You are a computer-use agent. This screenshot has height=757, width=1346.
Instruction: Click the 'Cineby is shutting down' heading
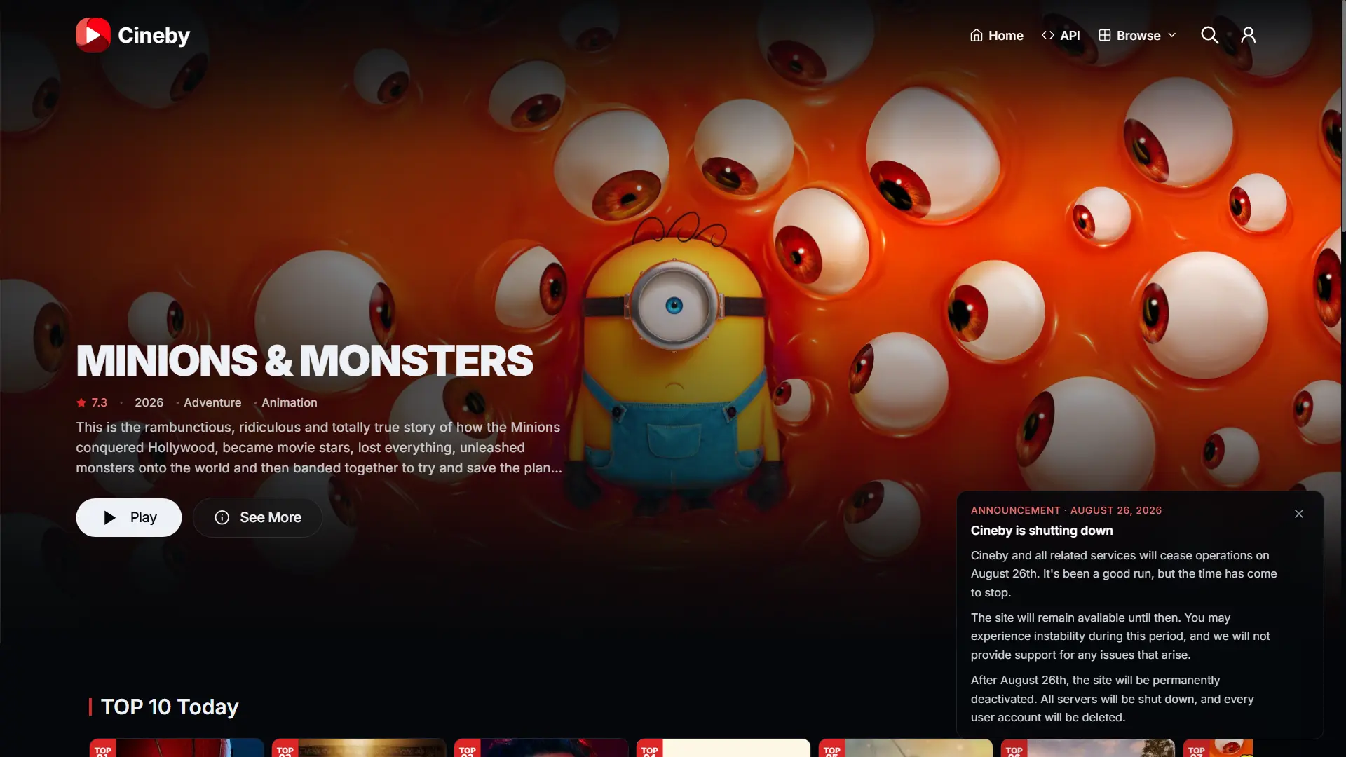click(x=1042, y=531)
